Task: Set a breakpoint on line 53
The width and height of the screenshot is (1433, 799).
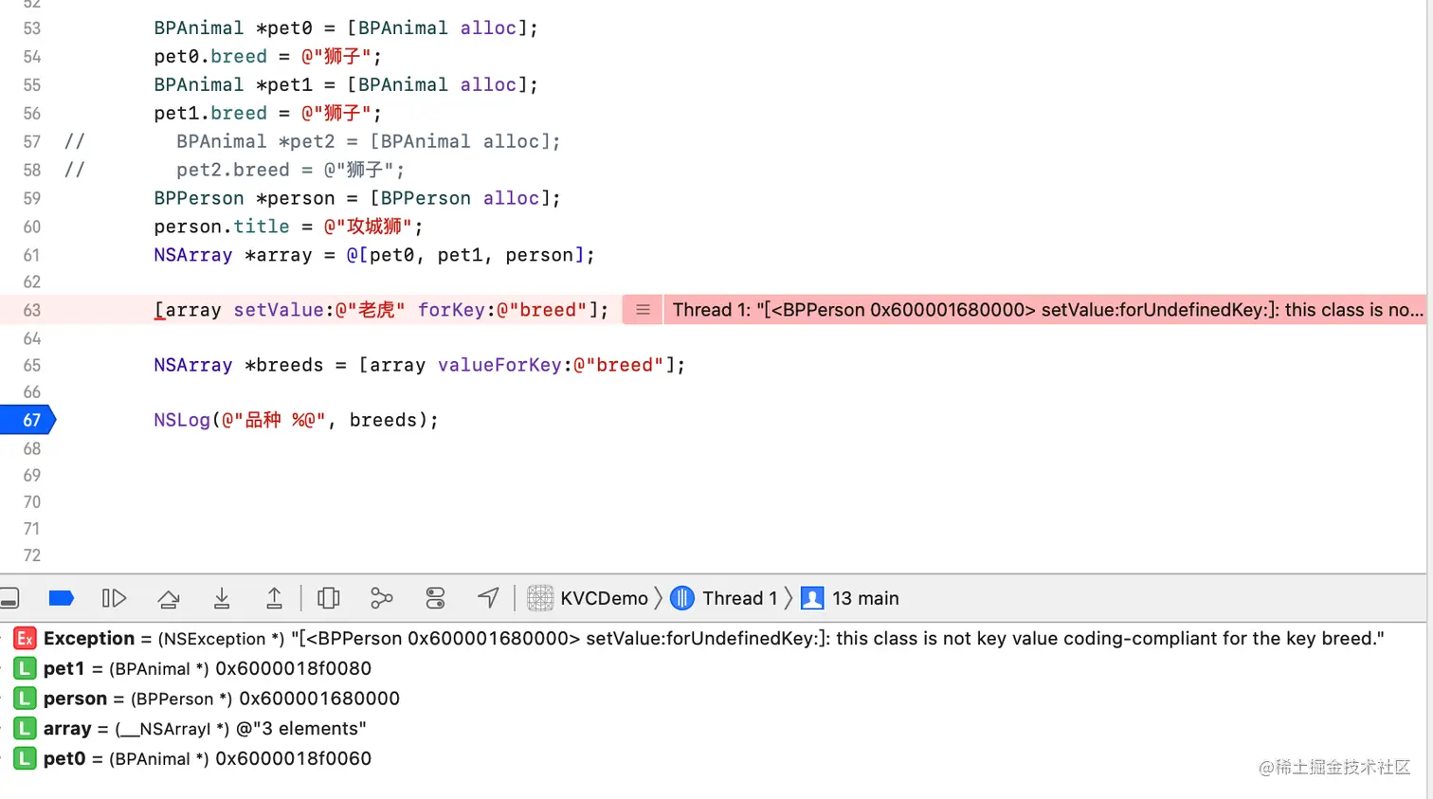Action: (31, 28)
